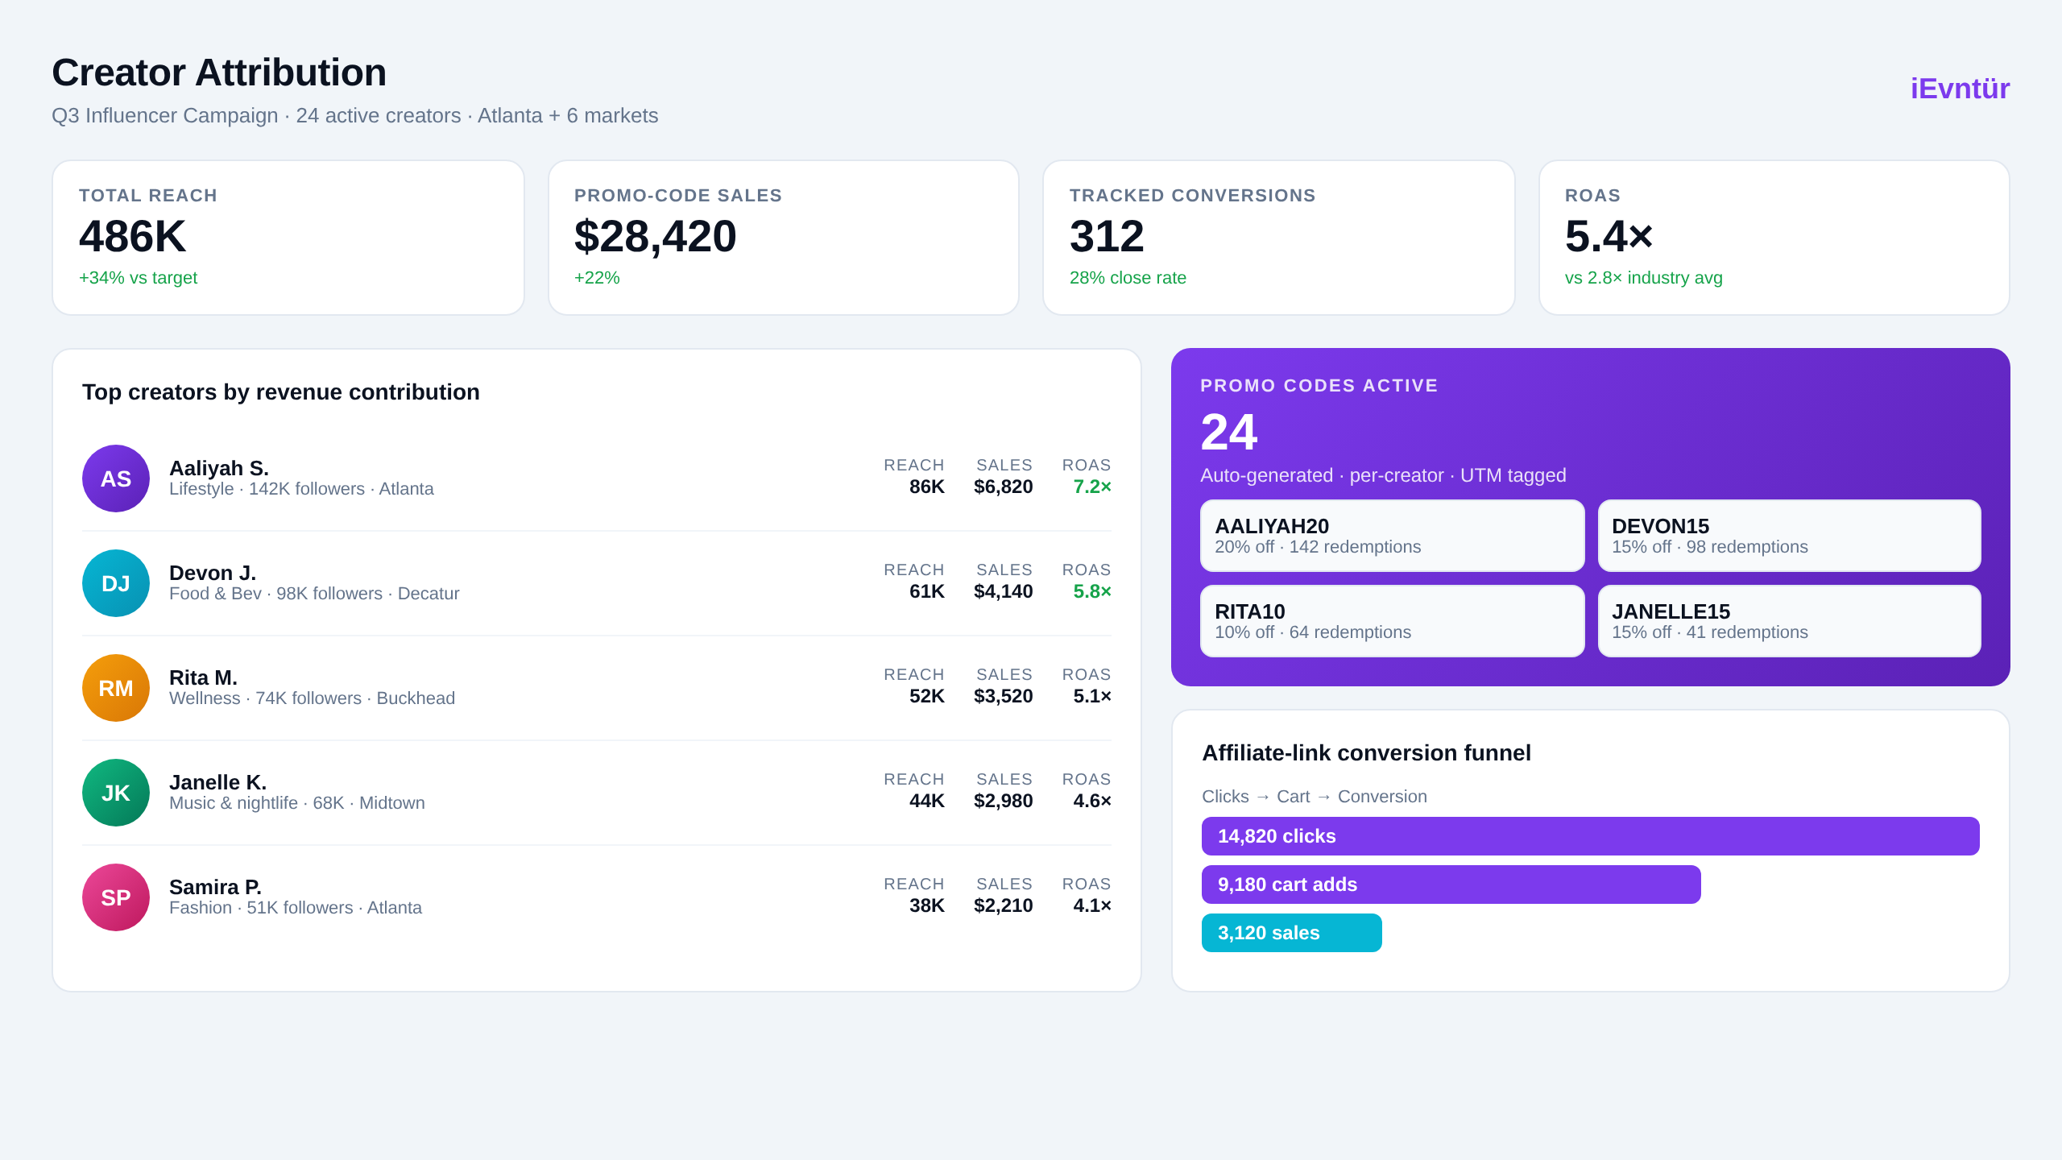Click Samira's sales value $2,210
Viewport: 2062px width, 1160px height.
pos(1003,905)
